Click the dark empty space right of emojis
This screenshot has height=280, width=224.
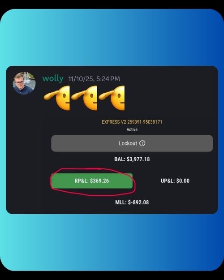point(170,98)
